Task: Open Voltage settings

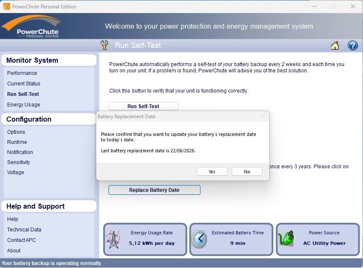Action: click(15, 172)
